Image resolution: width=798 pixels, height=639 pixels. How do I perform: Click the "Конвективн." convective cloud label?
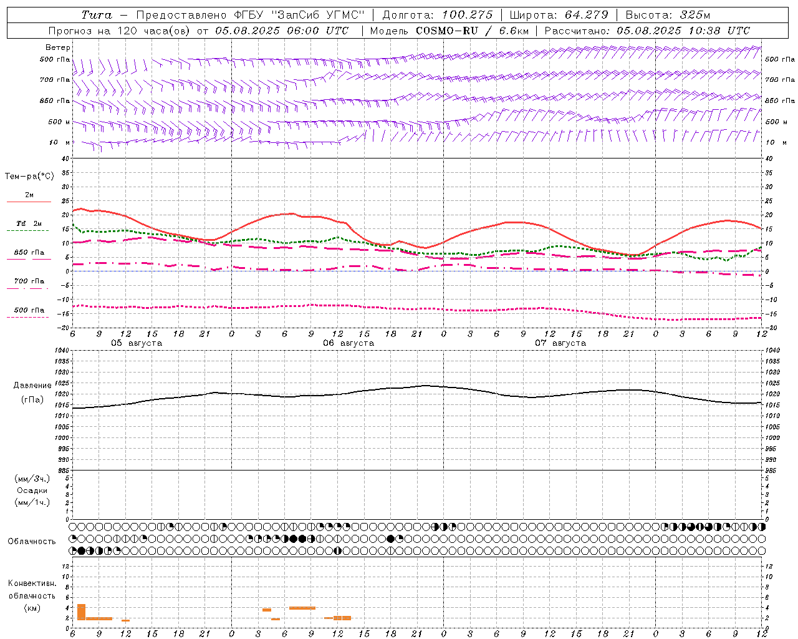pos(32,583)
